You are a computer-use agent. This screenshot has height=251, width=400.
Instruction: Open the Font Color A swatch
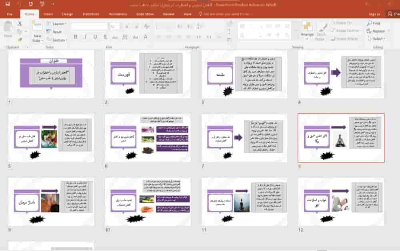click(x=146, y=37)
